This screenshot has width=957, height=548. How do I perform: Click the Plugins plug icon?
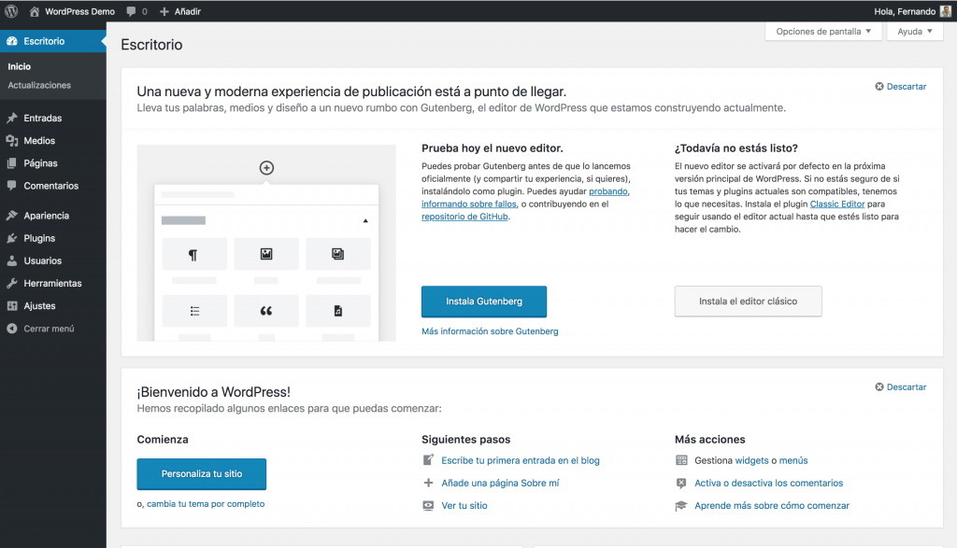[11, 238]
